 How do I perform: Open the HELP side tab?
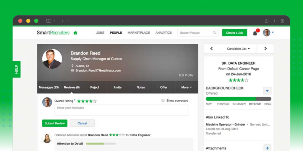tap(17, 69)
